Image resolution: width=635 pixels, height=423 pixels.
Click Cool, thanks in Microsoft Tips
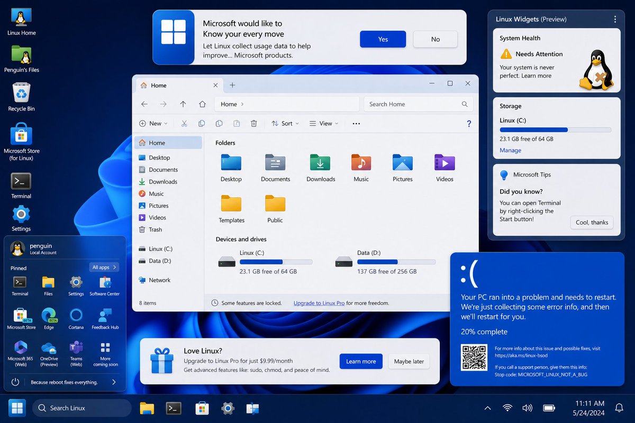pos(592,222)
